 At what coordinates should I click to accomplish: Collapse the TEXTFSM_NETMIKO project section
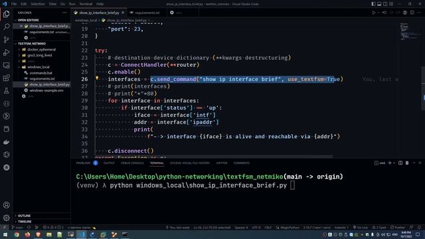pyautogui.click(x=32, y=43)
